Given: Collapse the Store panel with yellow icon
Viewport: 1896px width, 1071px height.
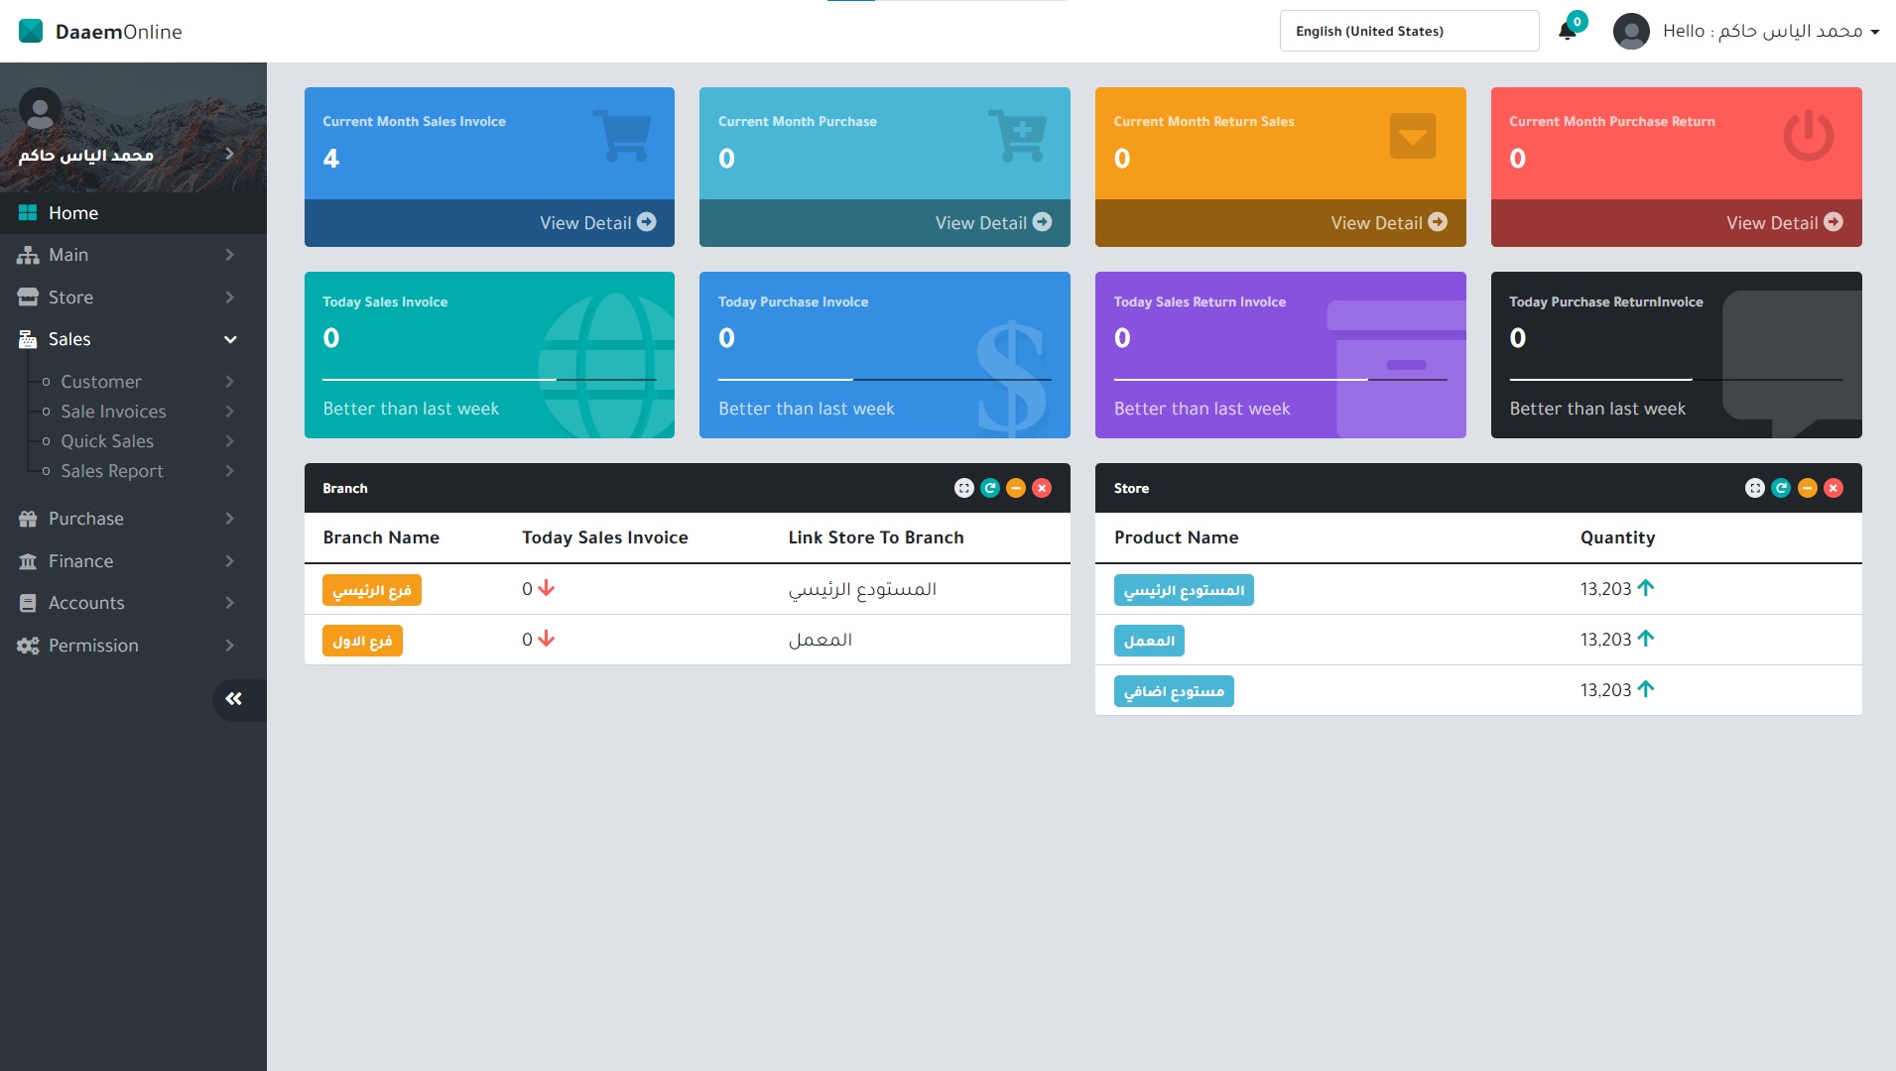Looking at the screenshot, I should click(x=1807, y=488).
